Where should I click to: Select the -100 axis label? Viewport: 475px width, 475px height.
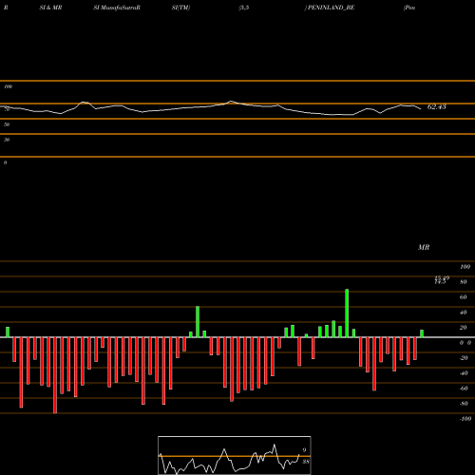(465, 419)
